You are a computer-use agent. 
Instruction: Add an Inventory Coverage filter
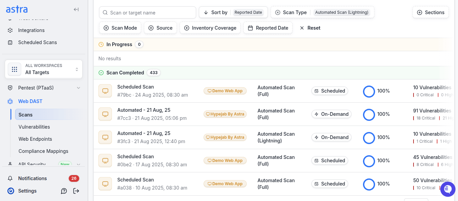point(210,28)
